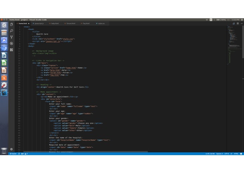Close the home.html tab with its X
This screenshot has width=244, height=173.
29,23
